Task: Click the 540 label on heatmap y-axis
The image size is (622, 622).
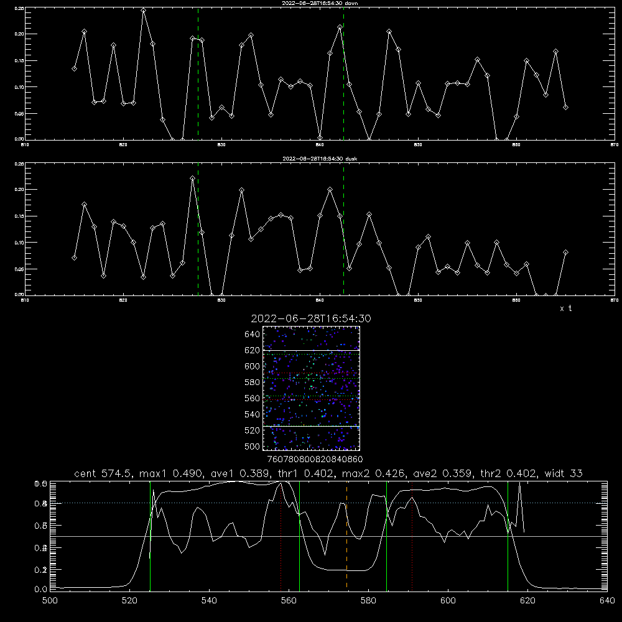Action: pos(253,414)
